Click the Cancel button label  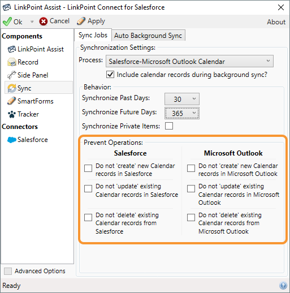(x=59, y=21)
